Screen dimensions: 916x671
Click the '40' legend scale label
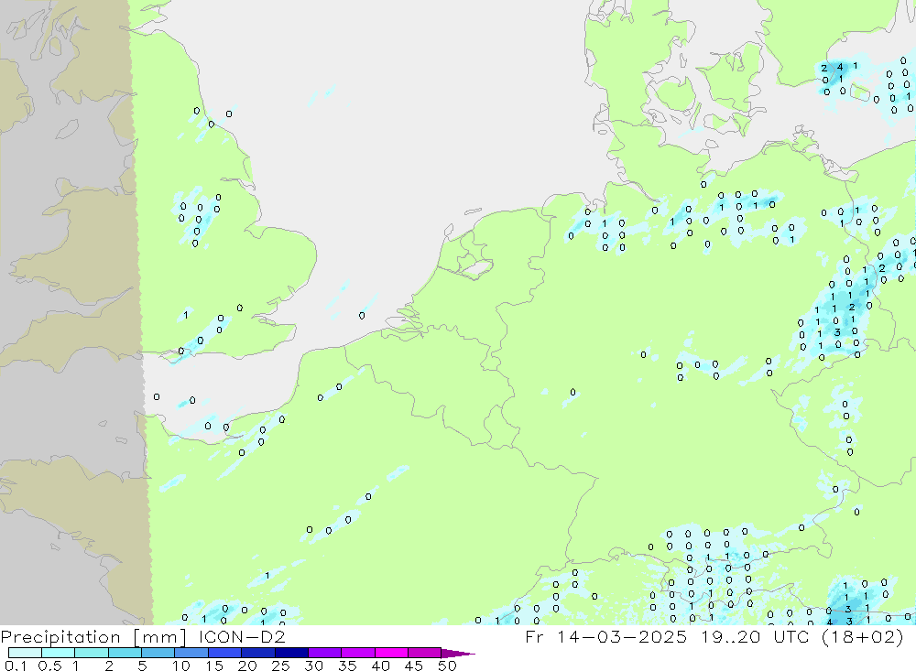[x=380, y=666]
